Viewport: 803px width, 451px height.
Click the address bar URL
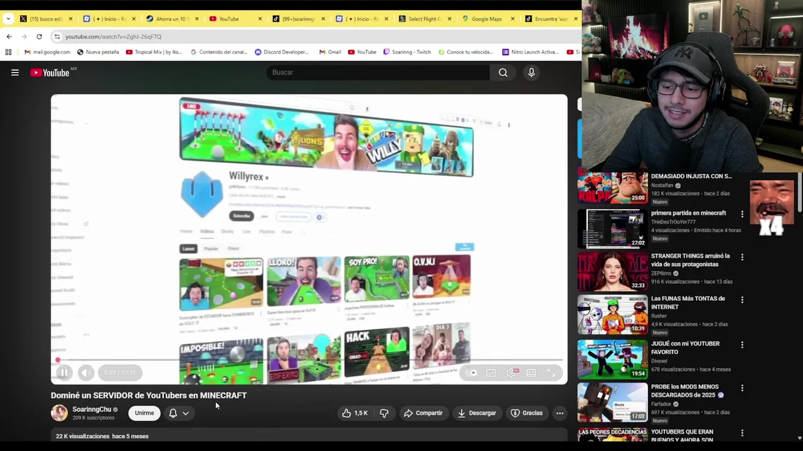(x=113, y=36)
